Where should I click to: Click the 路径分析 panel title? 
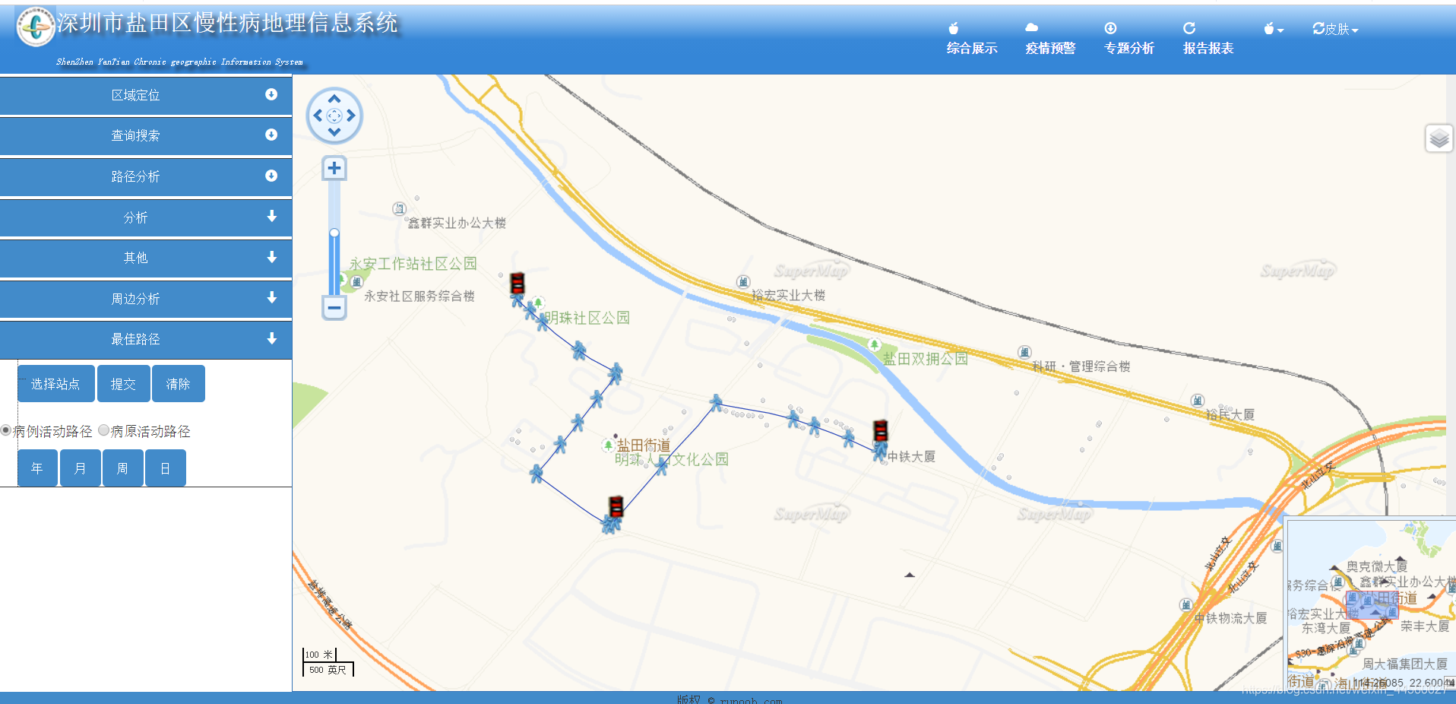click(x=135, y=176)
